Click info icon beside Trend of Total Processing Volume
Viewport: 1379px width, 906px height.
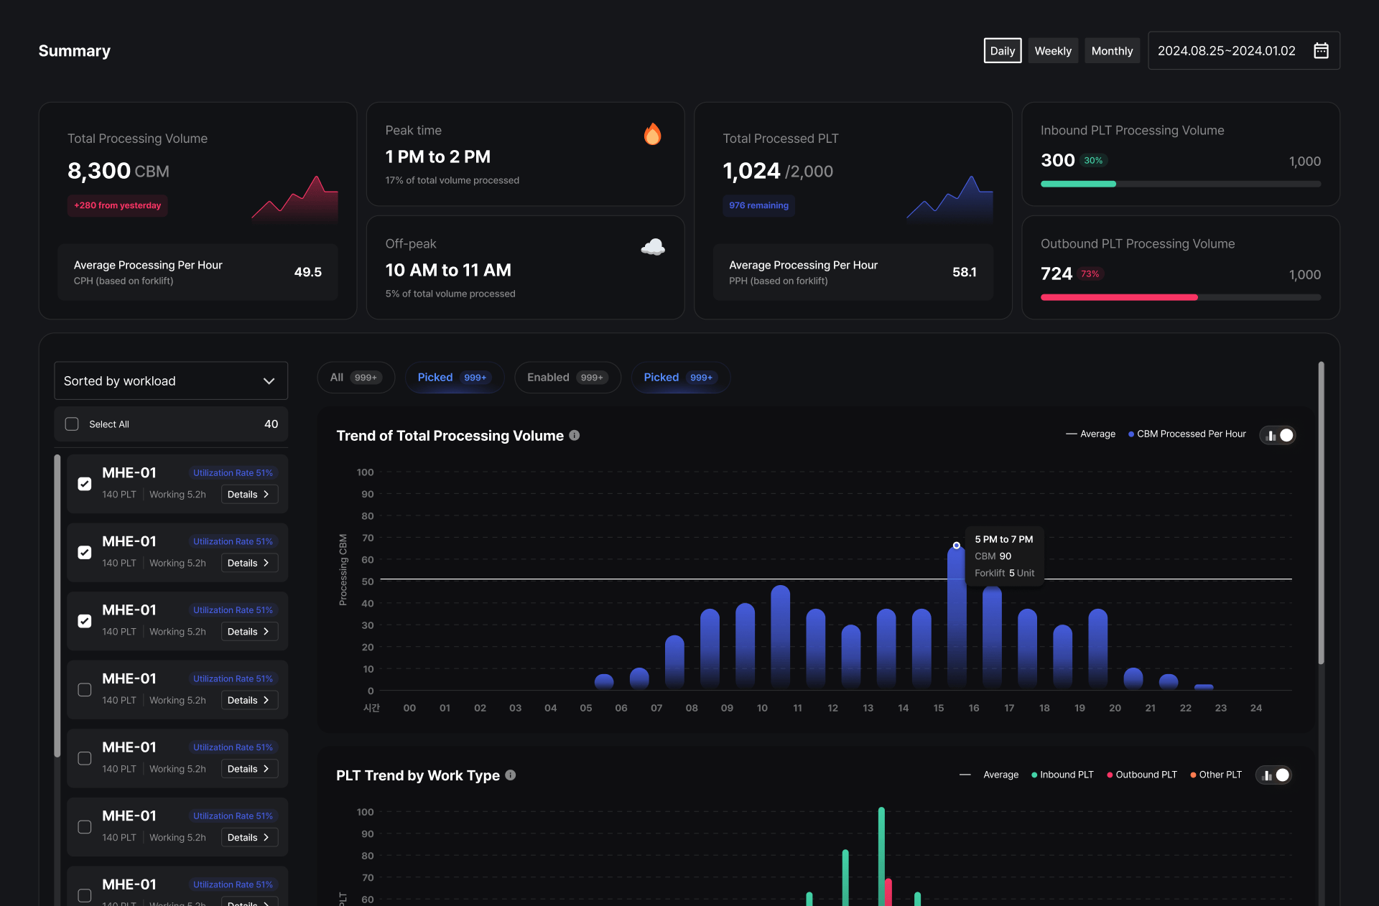[575, 436]
